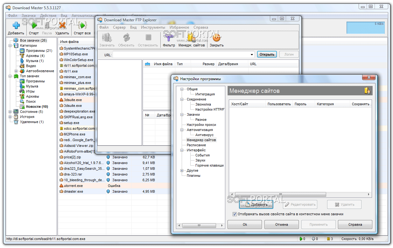The width and height of the screenshot is (393, 248).
Task: Click the Ok button in settings dialog
Action: (245, 224)
